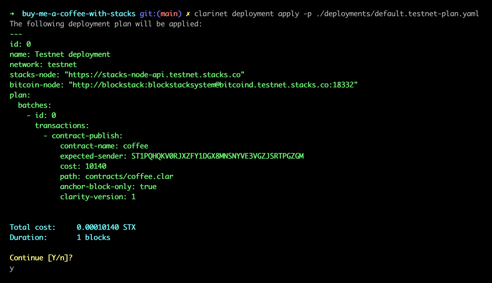Click the expected-sender STX address
The width and height of the screenshot is (492, 283).
click(x=218, y=156)
